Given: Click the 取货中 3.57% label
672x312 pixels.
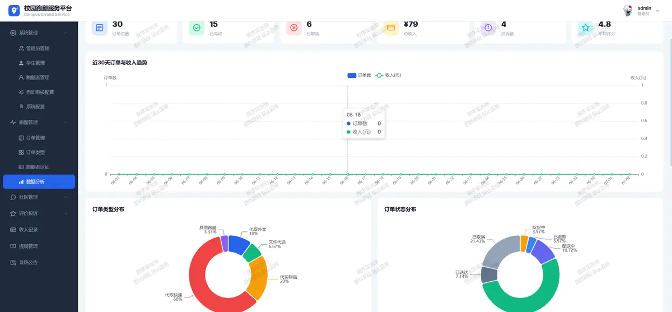Looking at the screenshot, I should point(538,230).
